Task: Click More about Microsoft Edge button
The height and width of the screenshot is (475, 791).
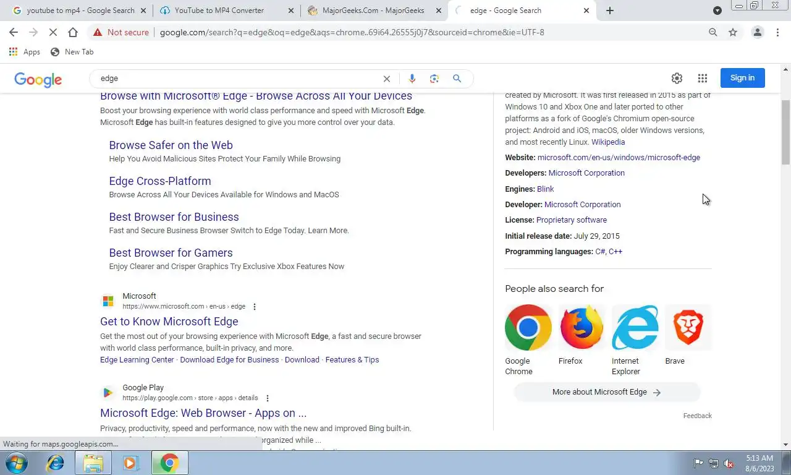Action: click(607, 392)
